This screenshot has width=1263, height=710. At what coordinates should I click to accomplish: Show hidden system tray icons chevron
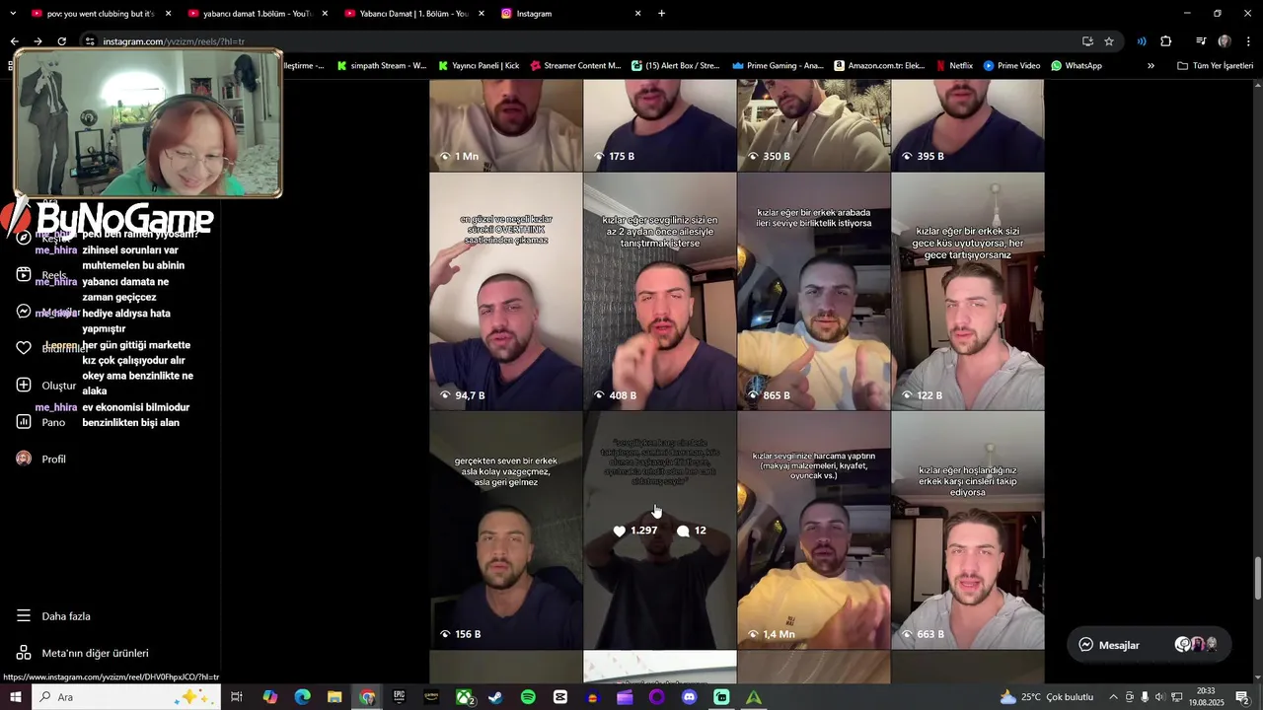point(1114,697)
